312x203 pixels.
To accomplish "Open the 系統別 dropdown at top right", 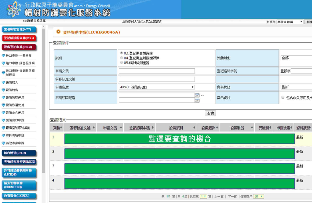I will [290, 22].
